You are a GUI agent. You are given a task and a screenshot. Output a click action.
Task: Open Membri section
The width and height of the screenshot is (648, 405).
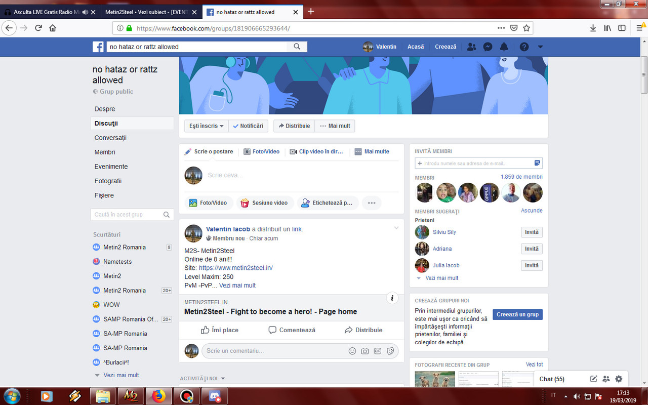105,152
